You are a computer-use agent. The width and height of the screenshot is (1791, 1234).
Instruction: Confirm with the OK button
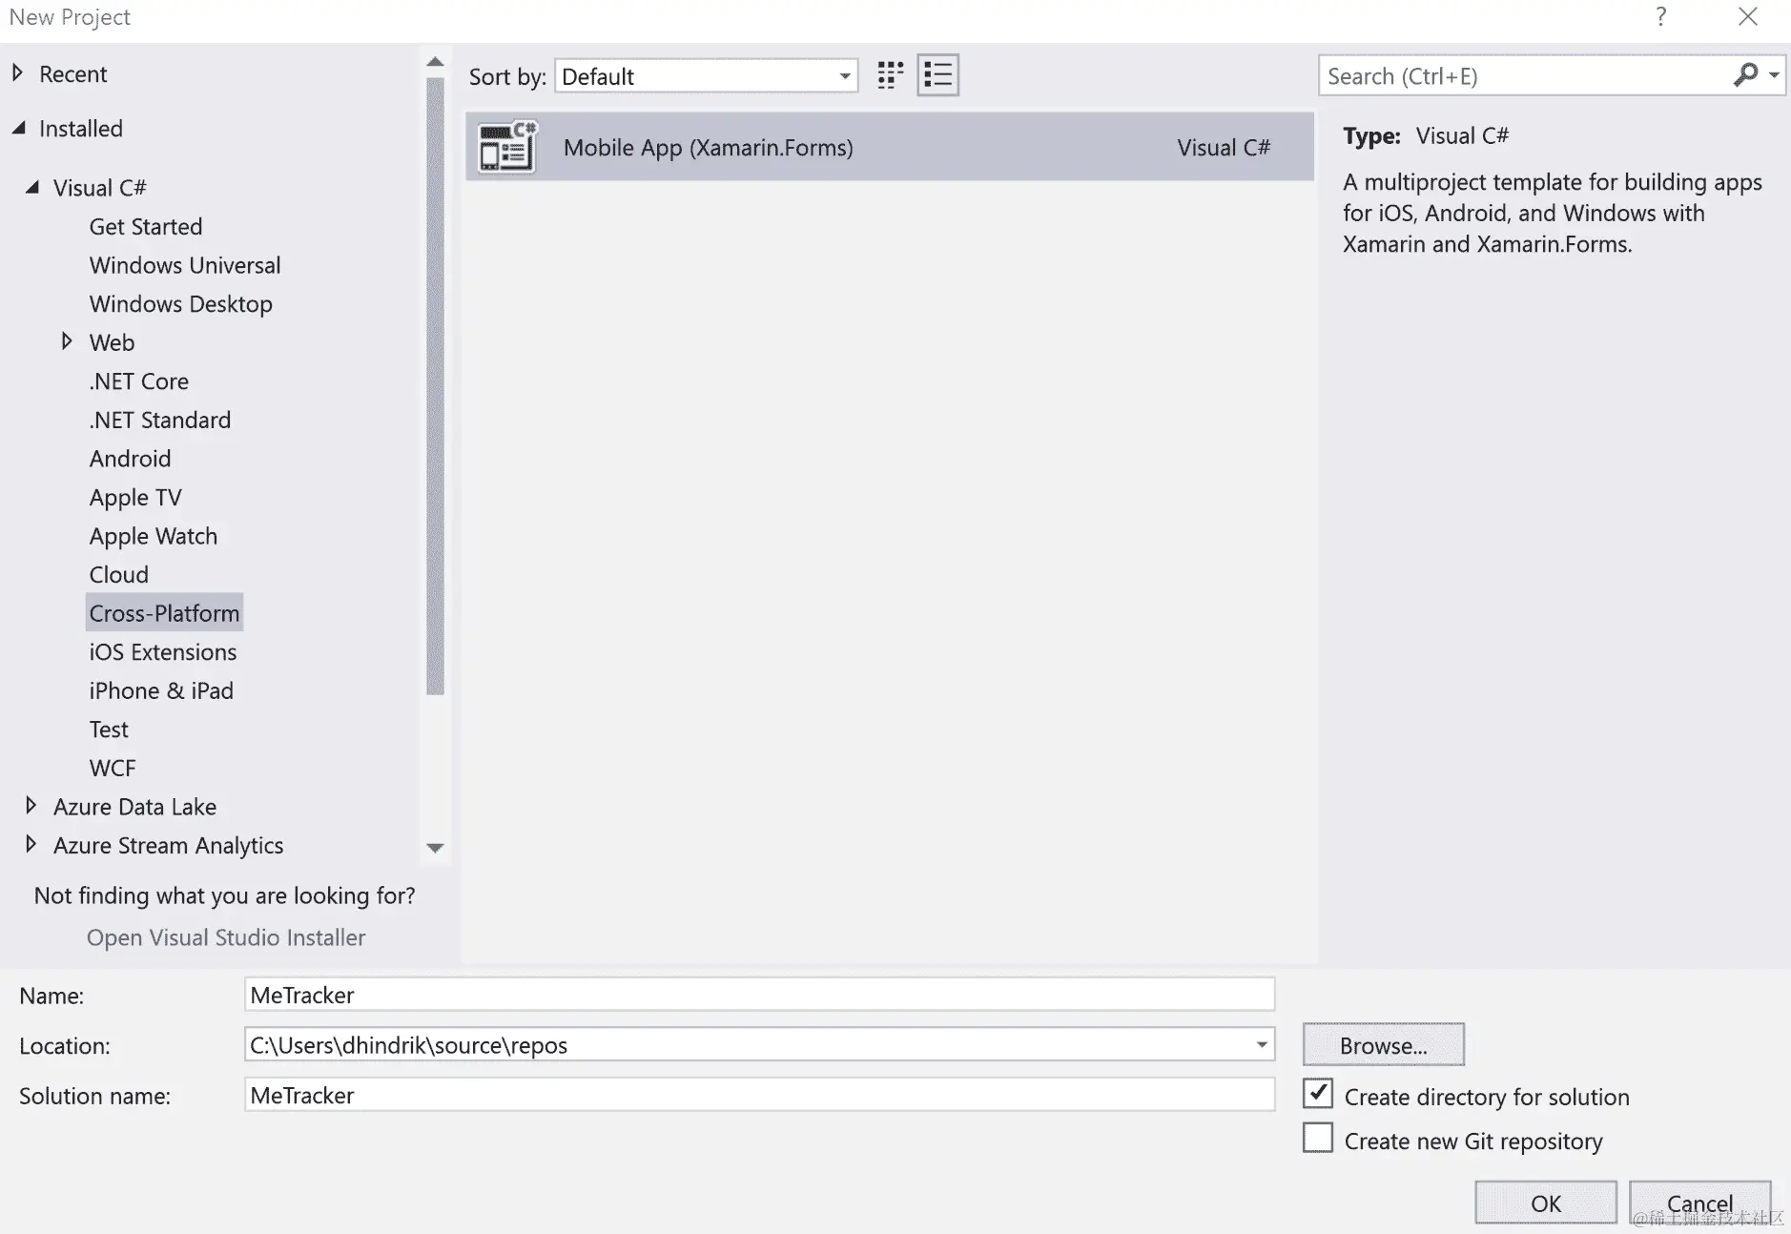point(1546,1203)
